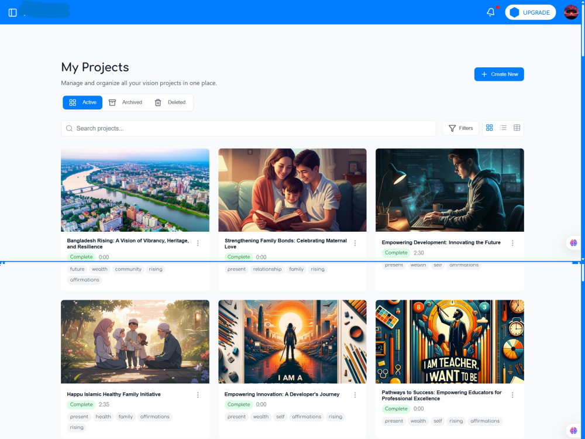Open the Filters dropdown
The width and height of the screenshot is (585, 439).
coord(461,128)
